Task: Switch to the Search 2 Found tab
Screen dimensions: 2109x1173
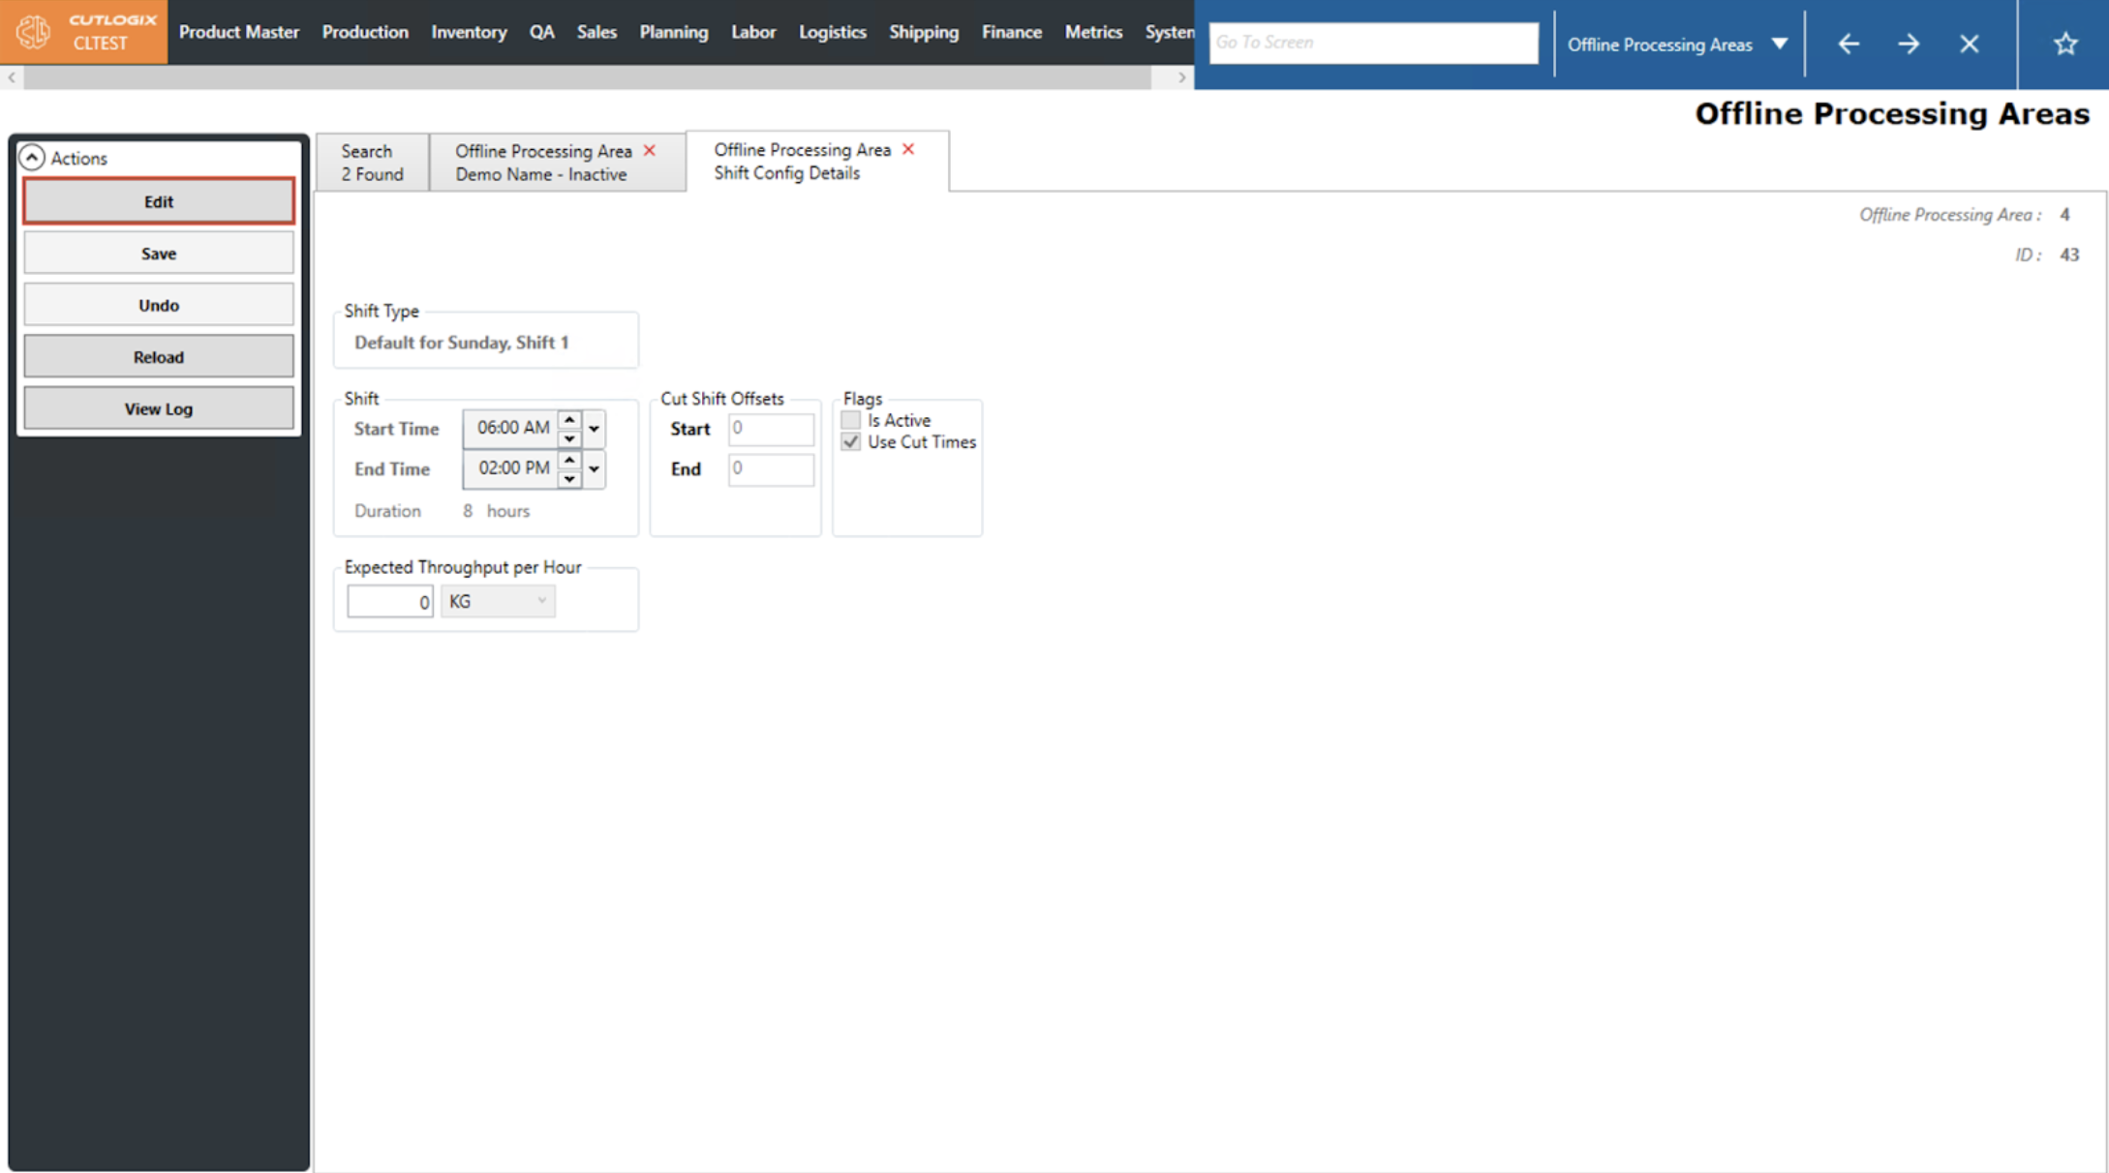Action: pyautogui.click(x=372, y=163)
